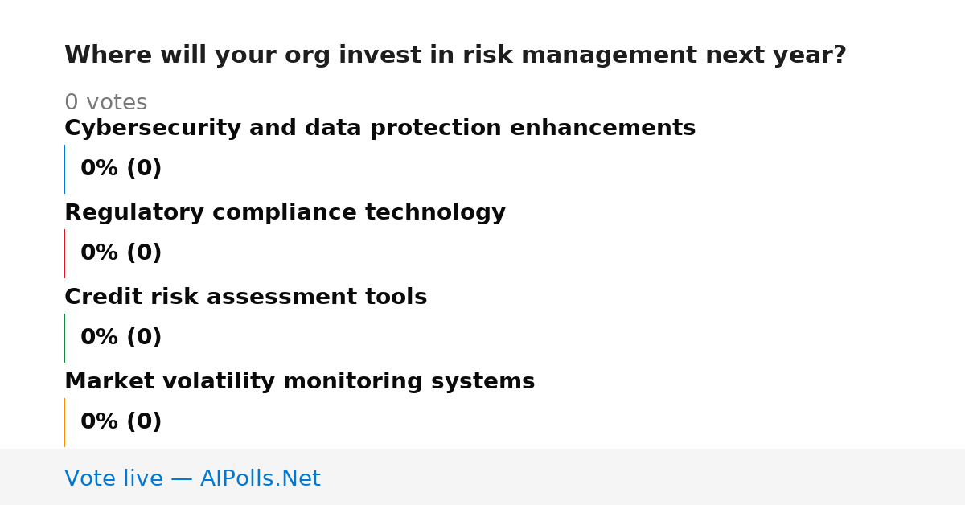Select the Regulatory compliance technology option

pos(285,213)
